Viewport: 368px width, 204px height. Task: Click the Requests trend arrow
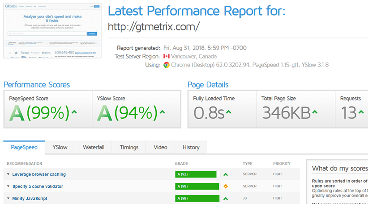361,112
